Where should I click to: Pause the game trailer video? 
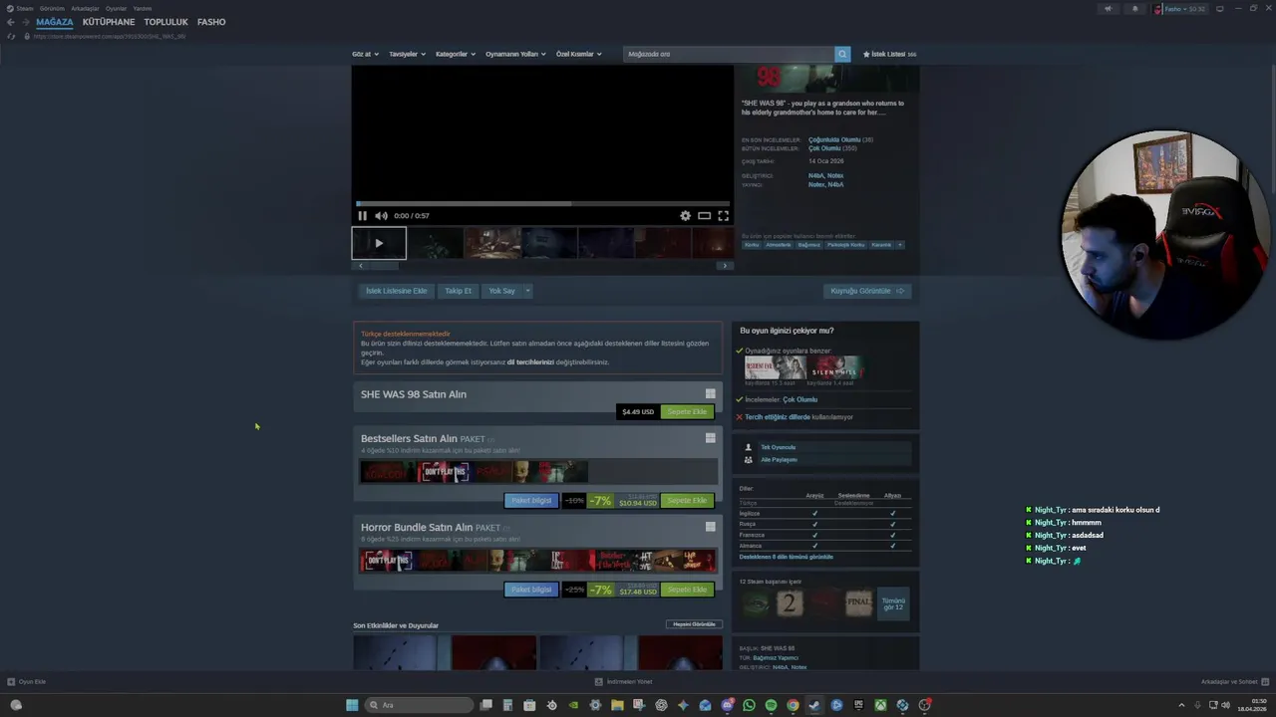point(363,215)
